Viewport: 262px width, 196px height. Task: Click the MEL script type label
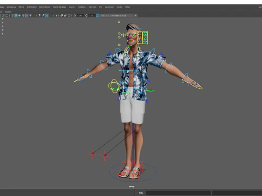pyautogui.click(x=141, y=193)
